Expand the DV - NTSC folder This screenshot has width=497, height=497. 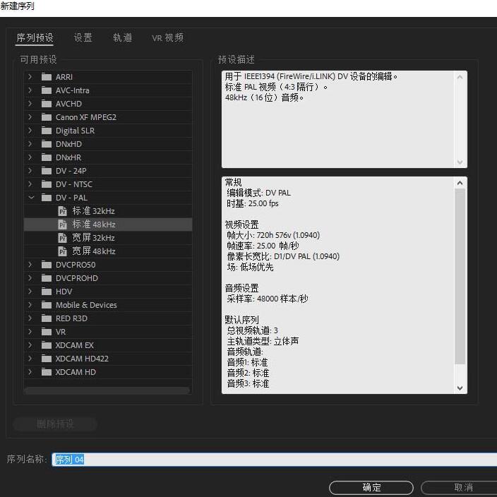[30, 184]
